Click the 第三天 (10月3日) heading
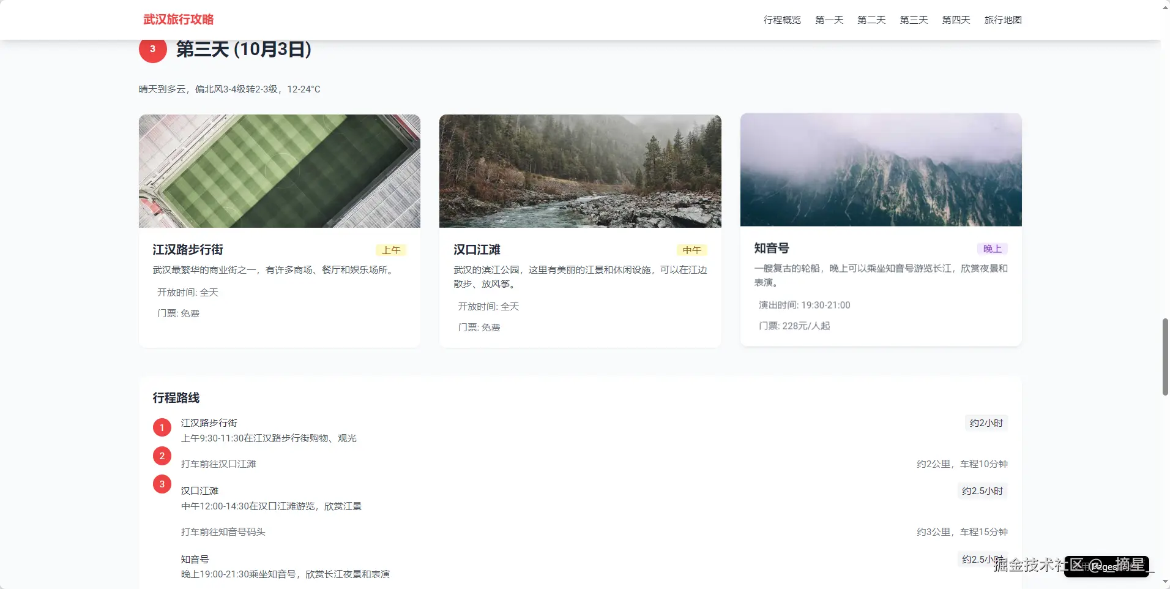This screenshot has width=1170, height=589. 244,49
